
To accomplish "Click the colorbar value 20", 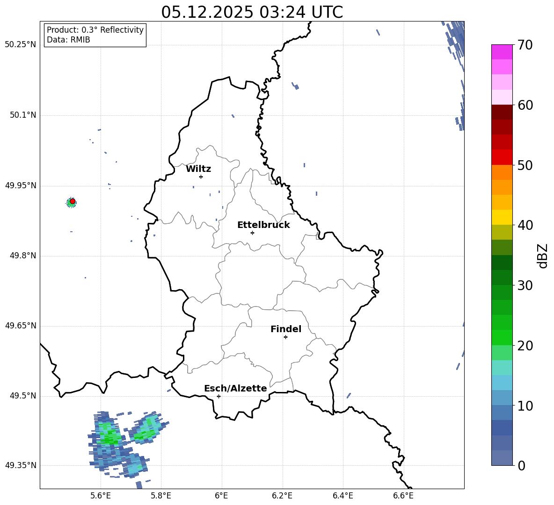I will pos(525,345).
